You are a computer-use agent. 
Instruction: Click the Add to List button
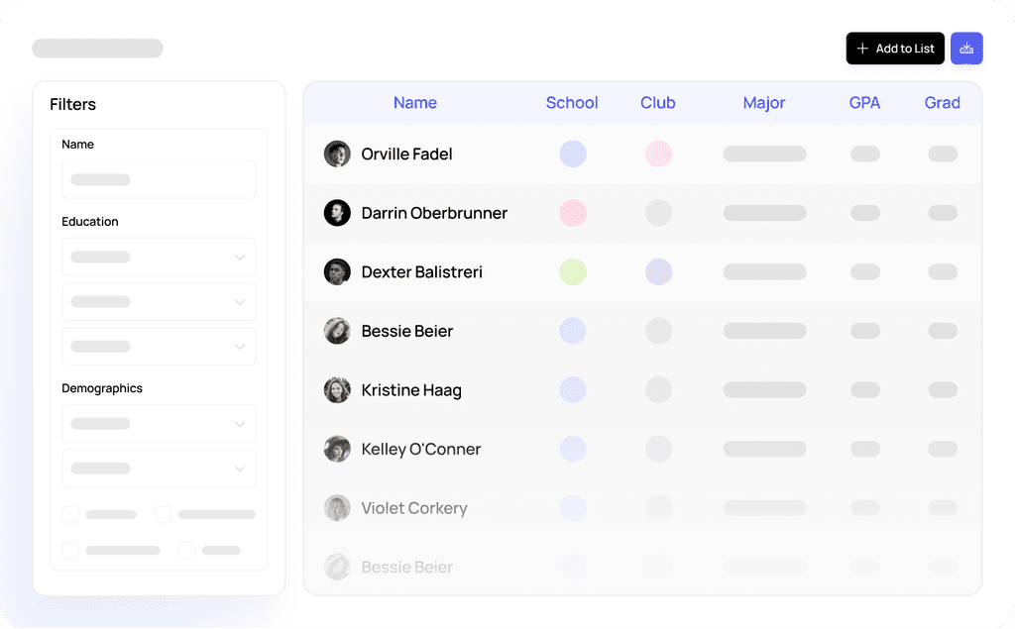pyautogui.click(x=895, y=48)
